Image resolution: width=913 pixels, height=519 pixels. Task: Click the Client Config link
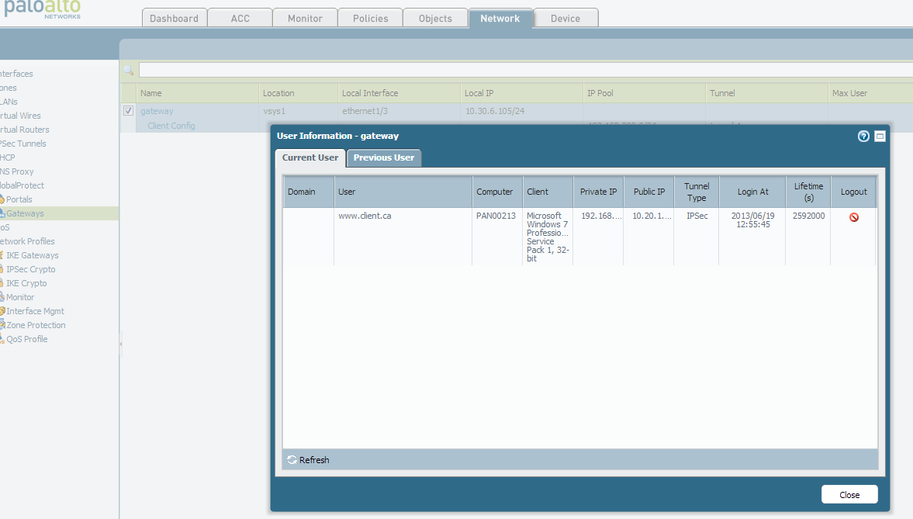point(171,126)
